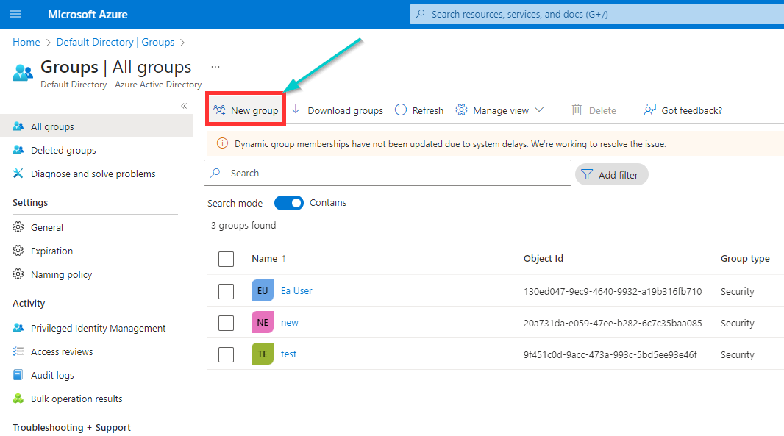This screenshot has height=436, width=784.
Task: Click the Manage view gear icon
Action: click(x=461, y=110)
